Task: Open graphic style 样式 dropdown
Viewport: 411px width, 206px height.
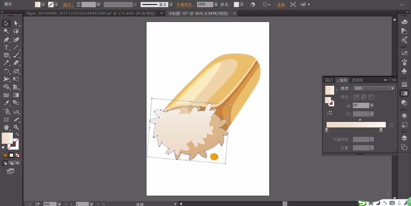Action: tap(242, 5)
